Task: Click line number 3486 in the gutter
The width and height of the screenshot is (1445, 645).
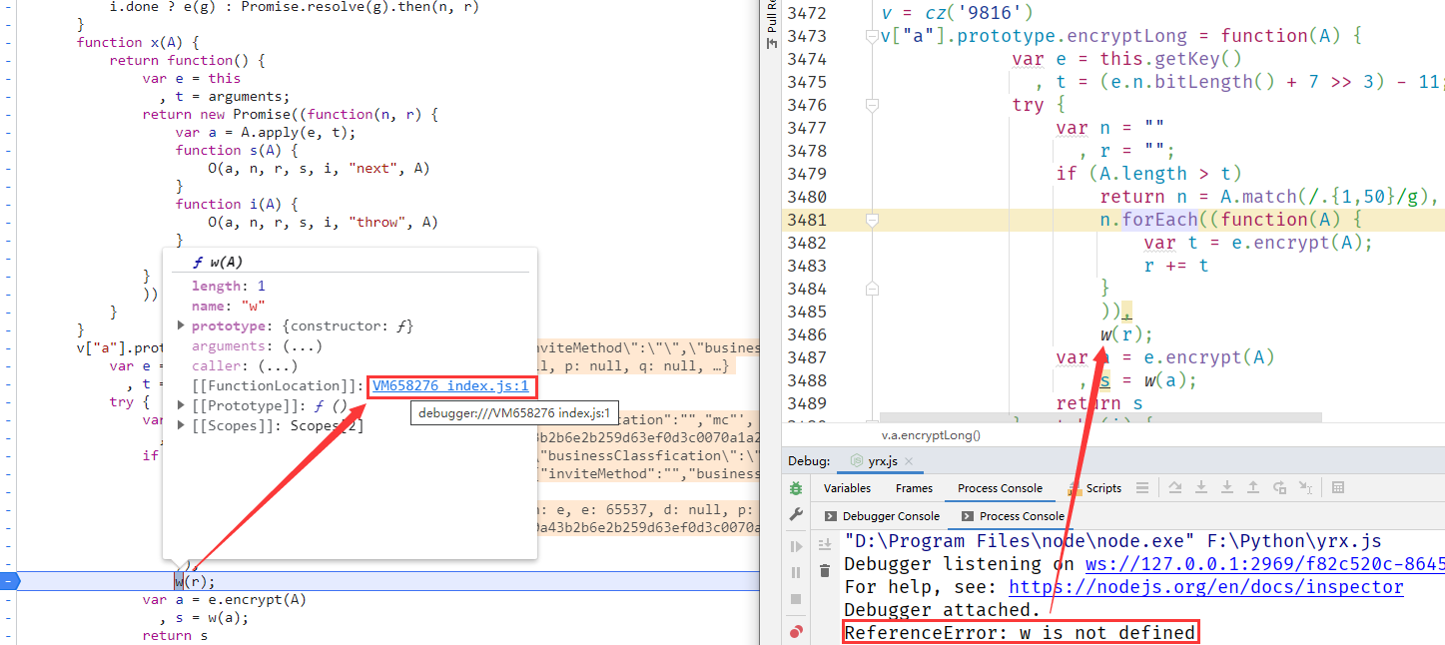Action: coord(807,334)
